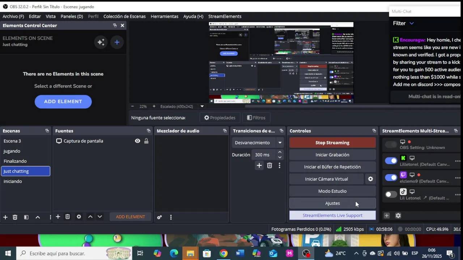Screen dimensions: 463x260
Task: Open Ajustes settings
Action: [x=332, y=203]
